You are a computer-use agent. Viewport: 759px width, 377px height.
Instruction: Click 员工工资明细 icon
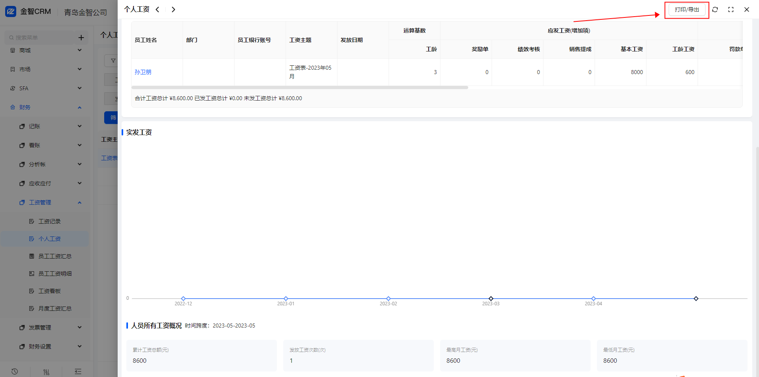click(x=32, y=274)
